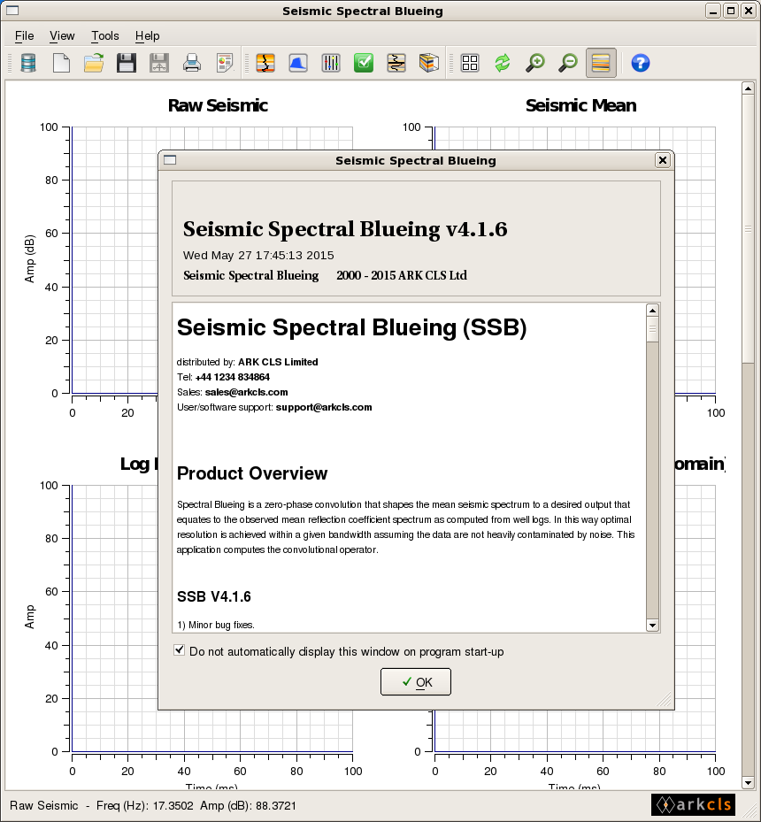
Task: Open the Tools menu
Action: pos(104,35)
